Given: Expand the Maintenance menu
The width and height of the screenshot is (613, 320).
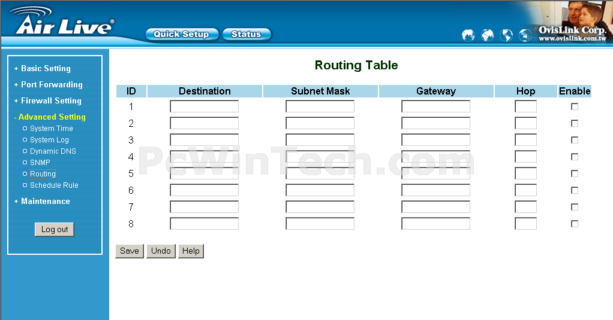Looking at the screenshot, I should click(45, 201).
